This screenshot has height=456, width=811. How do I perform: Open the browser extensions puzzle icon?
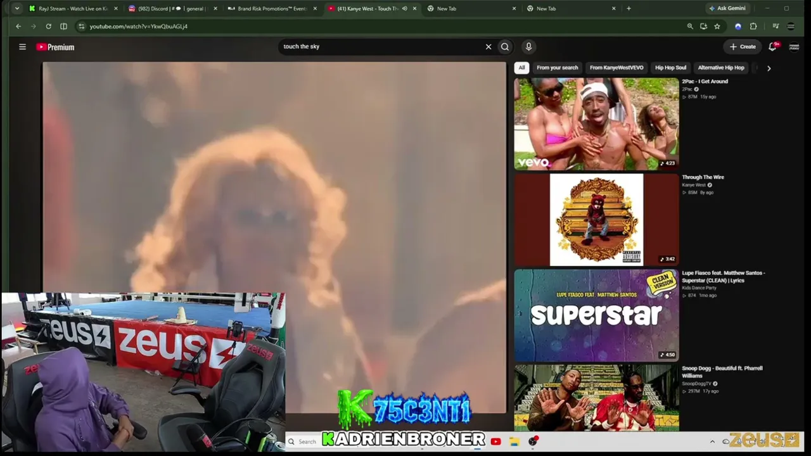(753, 27)
